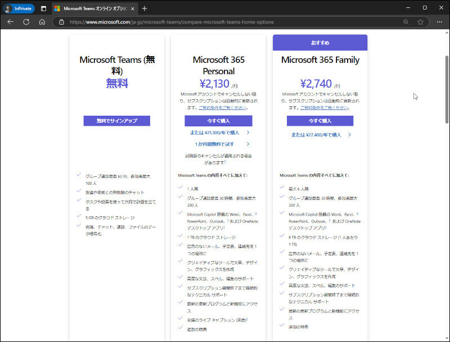The image size is (450, 342).
Task: Click the scrollbar up arrow
Action: (x=447, y=33)
